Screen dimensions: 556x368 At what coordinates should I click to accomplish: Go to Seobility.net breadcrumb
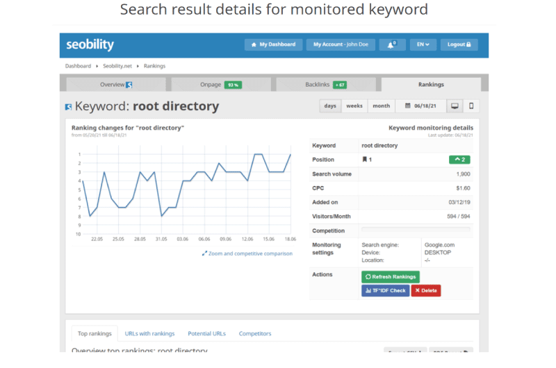[117, 66]
